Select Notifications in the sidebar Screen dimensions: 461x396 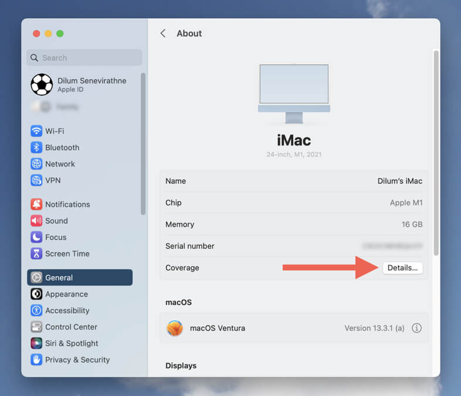coord(67,204)
